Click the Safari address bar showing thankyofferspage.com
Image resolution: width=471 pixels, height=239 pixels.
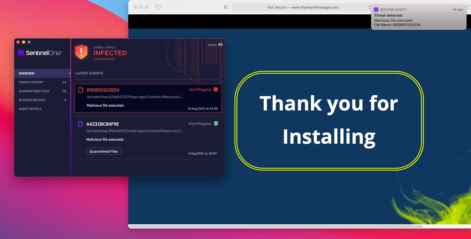(303, 7)
